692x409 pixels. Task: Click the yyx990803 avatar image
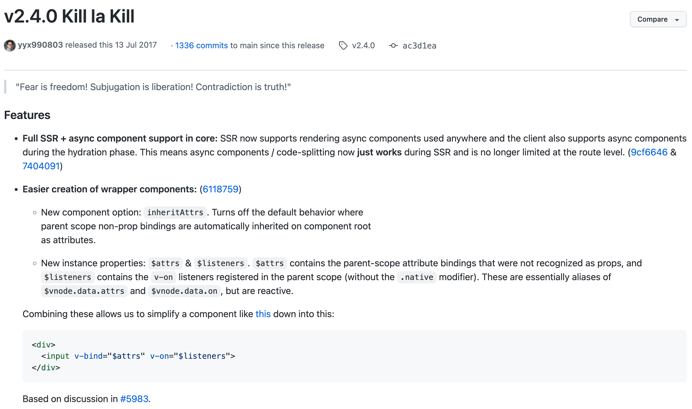[10, 46]
